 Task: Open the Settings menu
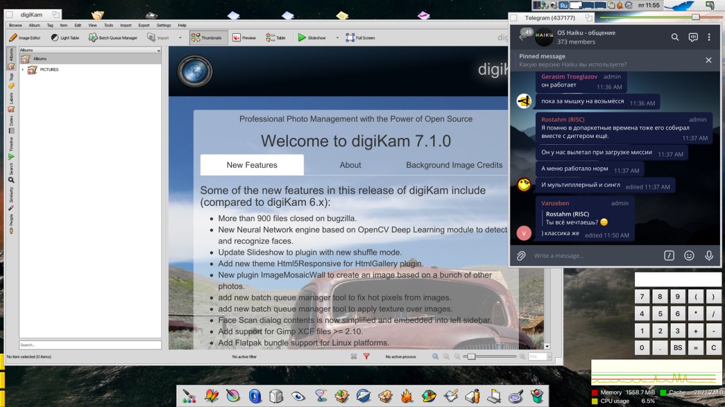click(x=164, y=25)
